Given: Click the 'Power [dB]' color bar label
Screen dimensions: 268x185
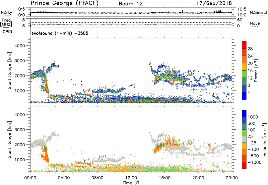Looking at the screenshot, I should [256, 71].
